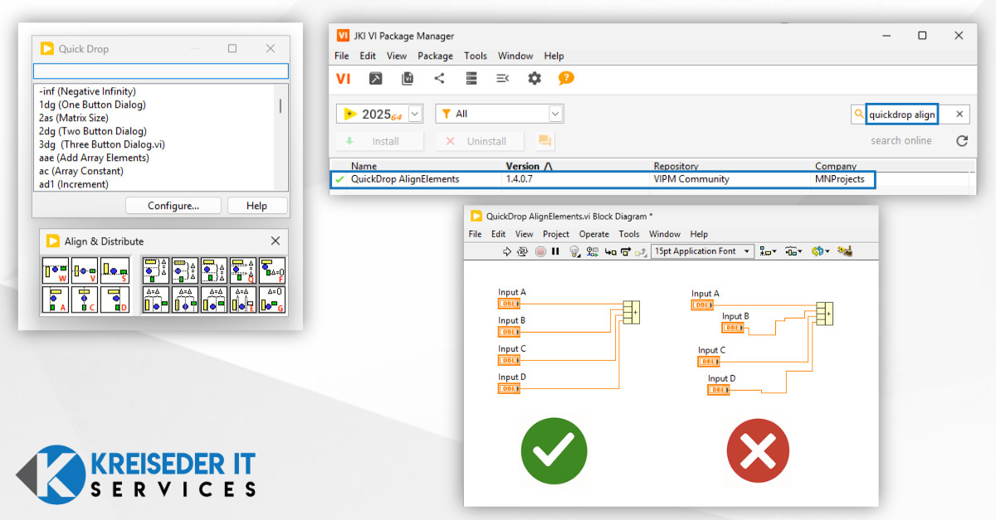Viewport: 996px width, 520px height.
Task: Open the Edit menu in block diagram
Action: 498,235
